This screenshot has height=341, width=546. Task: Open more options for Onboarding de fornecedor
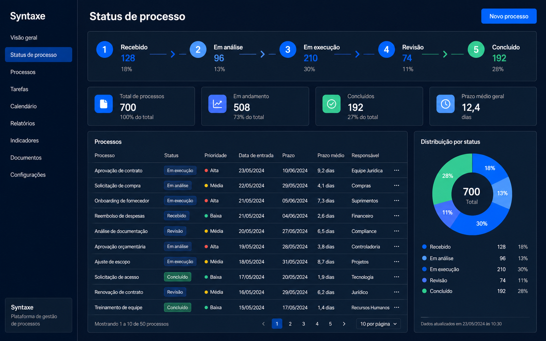click(397, 201)
